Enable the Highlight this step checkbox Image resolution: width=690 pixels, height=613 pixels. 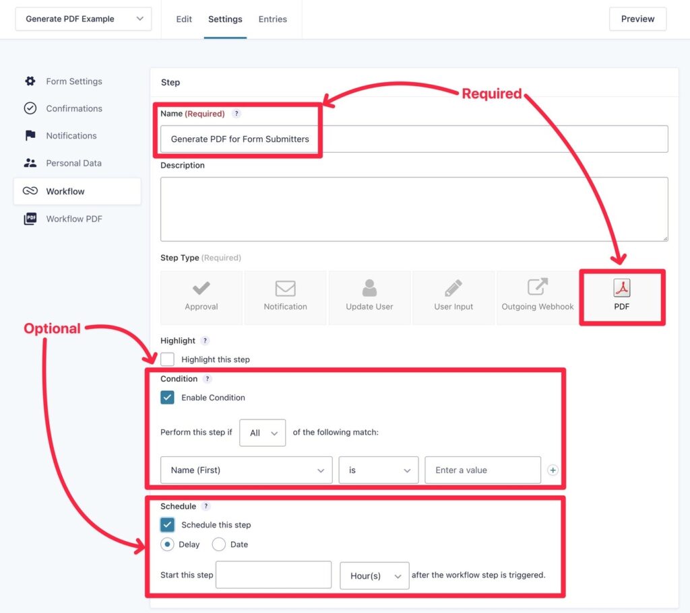pos(167,359)
